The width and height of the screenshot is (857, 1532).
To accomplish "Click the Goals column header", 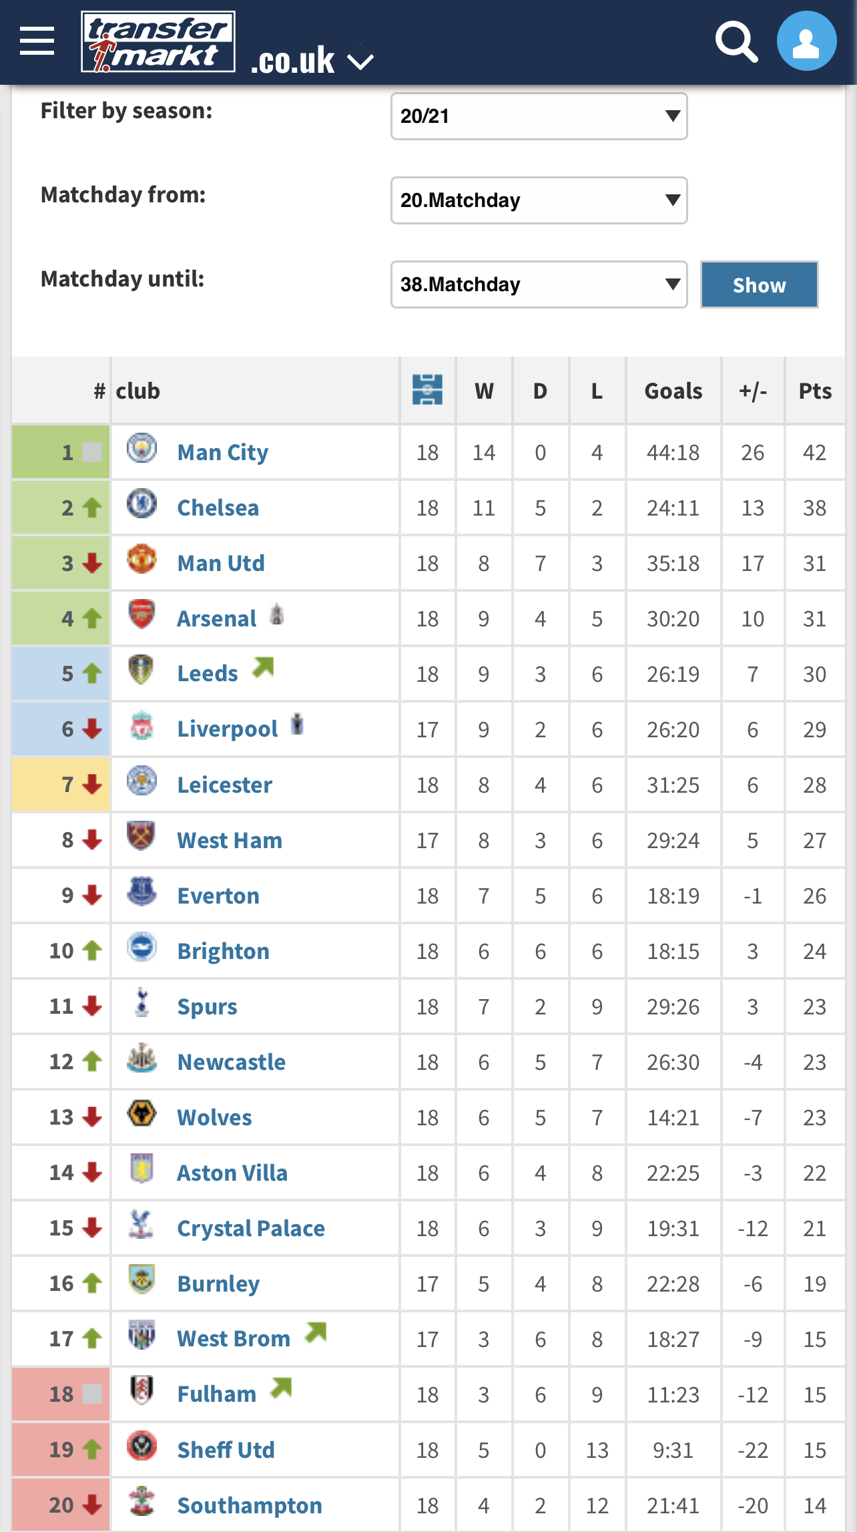I will tap(673, 391).
